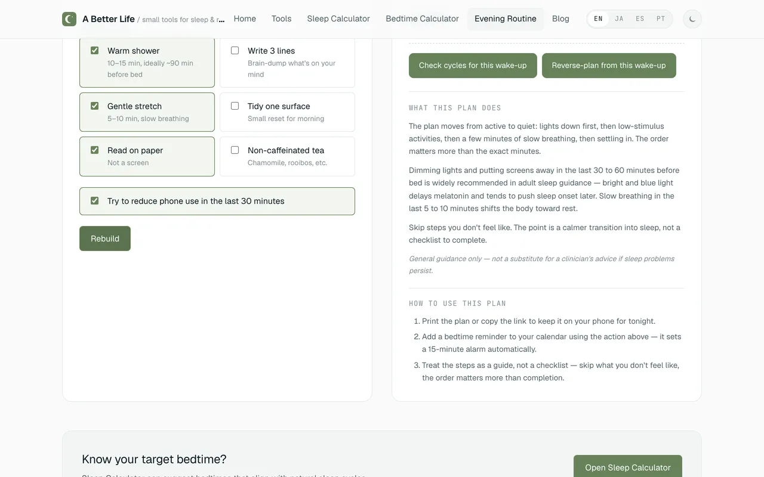764x477 pixels.
Task: Click the 'General guidance only' disclaimer text
Action: [x=542, y=265]
